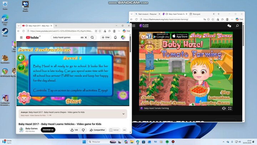Mute audio on the Baby Hazel 2017 tab

(26, 26)
